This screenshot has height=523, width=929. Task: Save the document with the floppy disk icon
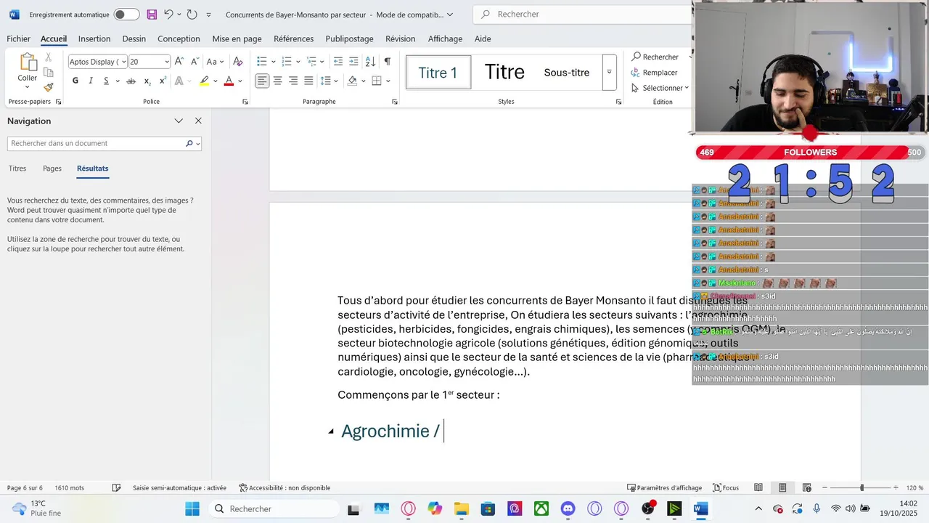click(152, 15)
